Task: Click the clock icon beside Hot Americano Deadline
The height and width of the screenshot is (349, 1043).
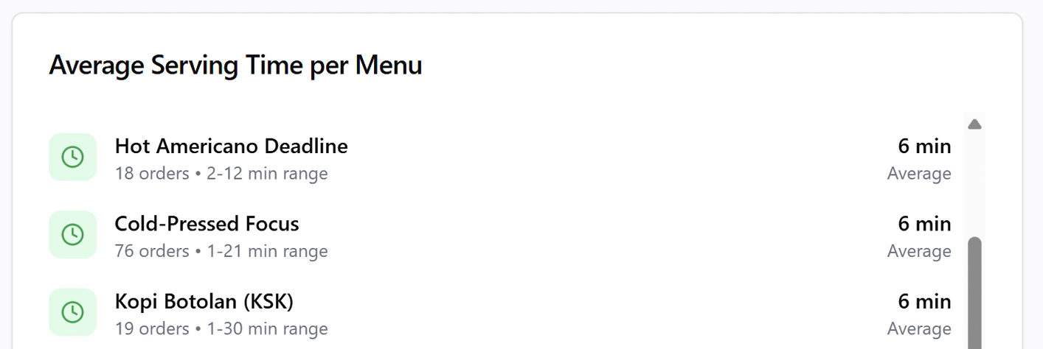Action: pos(72,157)
